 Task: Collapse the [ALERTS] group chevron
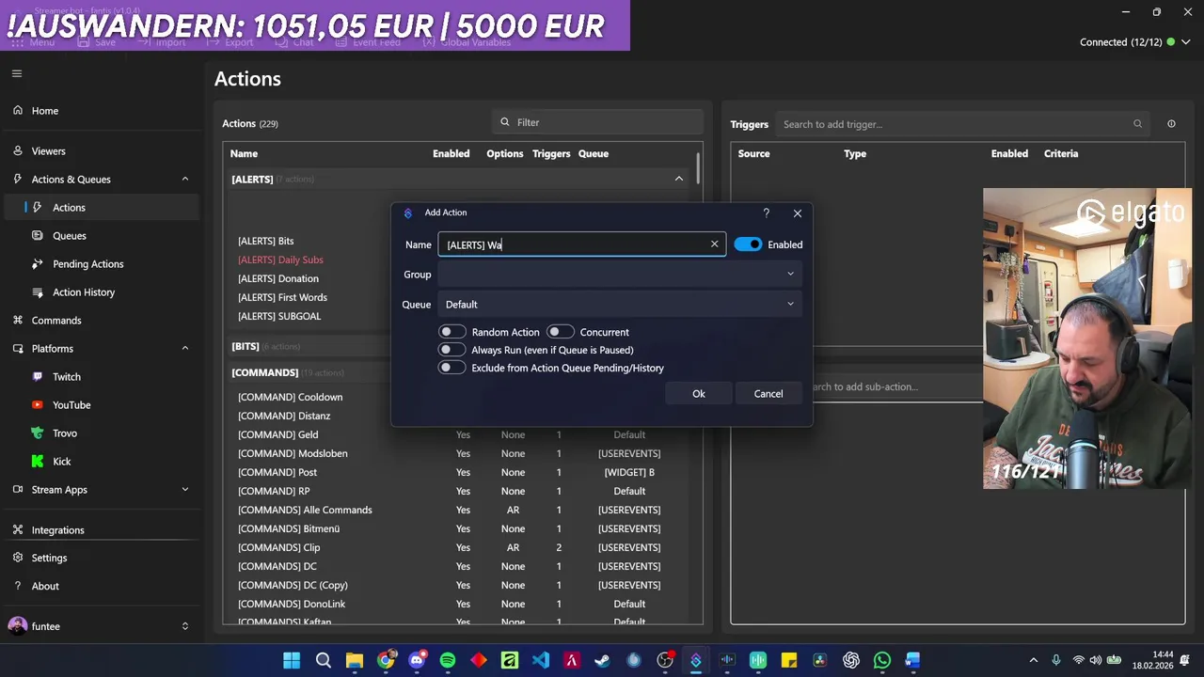pyautogui.click(x=678, y=179)
